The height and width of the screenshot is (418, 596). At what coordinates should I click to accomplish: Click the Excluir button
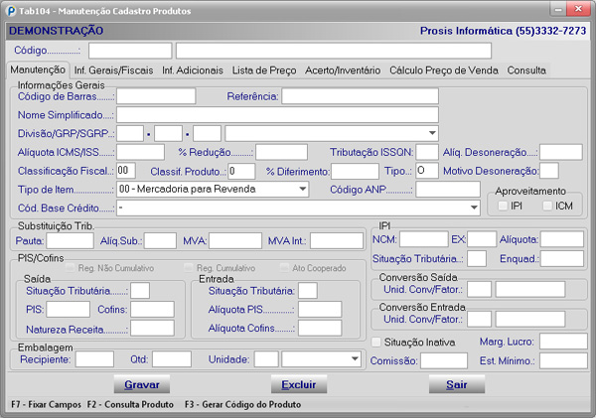pos(299,384)
